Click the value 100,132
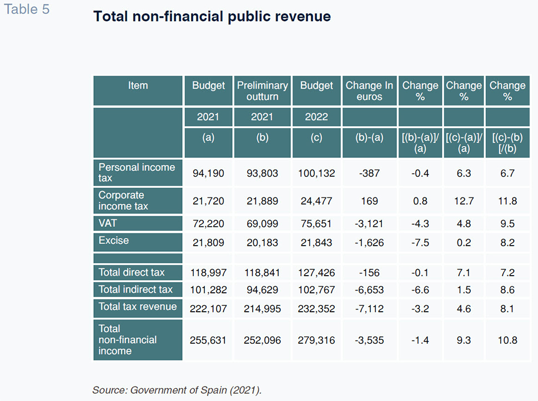 [316, 173]
